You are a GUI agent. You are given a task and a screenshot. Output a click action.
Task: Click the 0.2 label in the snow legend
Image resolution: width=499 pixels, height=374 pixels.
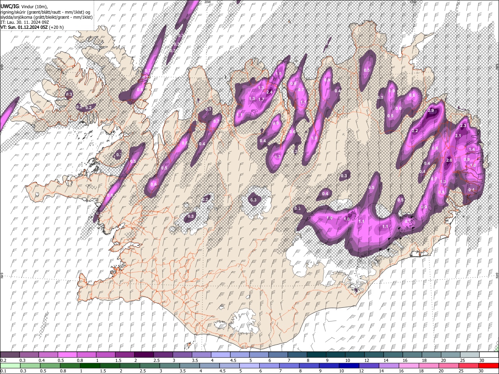(3, 360)
